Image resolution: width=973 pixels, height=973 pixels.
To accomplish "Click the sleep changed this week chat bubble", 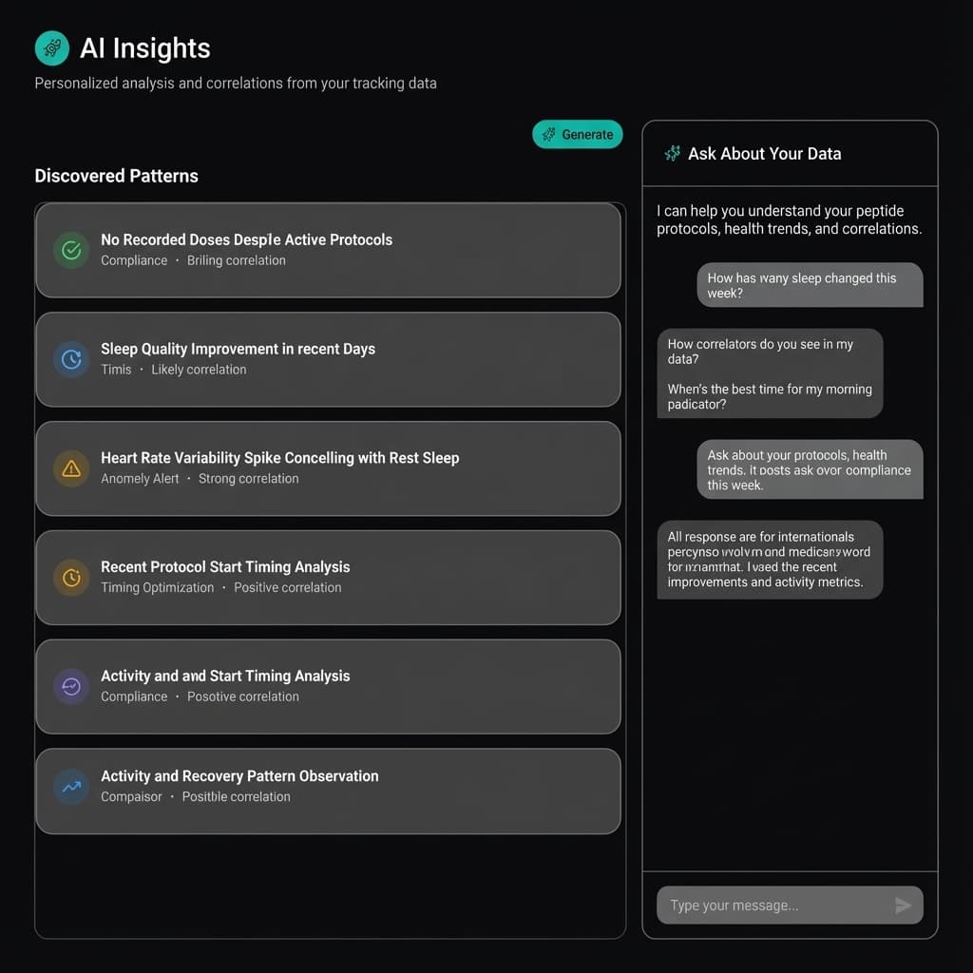I will coord(810,285).
